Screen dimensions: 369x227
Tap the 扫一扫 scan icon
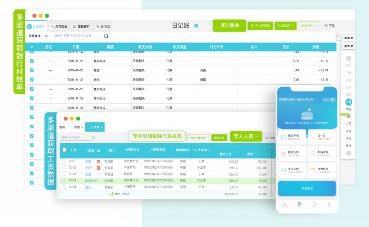tap(313, 137)
